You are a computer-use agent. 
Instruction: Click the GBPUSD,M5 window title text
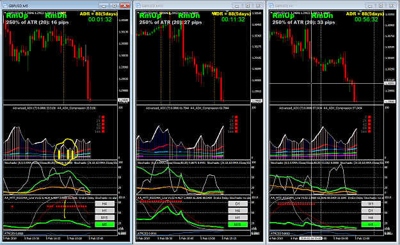[19, 6]
